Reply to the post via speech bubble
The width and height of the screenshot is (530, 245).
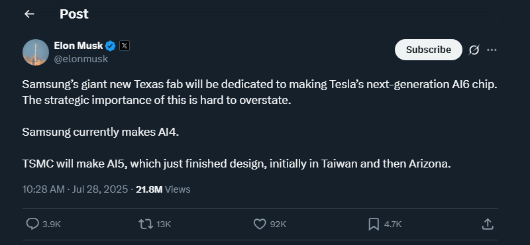32,224
